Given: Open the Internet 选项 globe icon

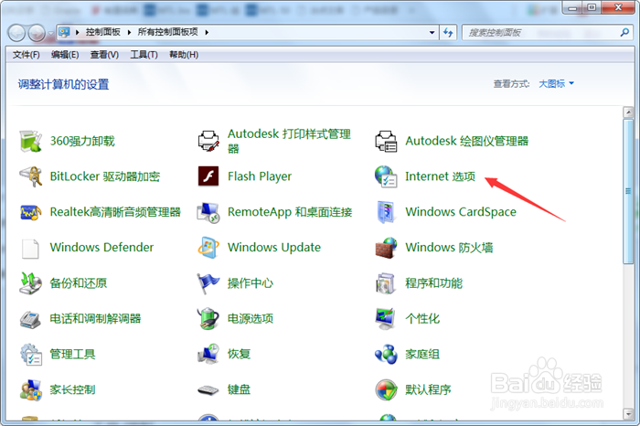Looking at the screenshot, I should tap(386, 176).
